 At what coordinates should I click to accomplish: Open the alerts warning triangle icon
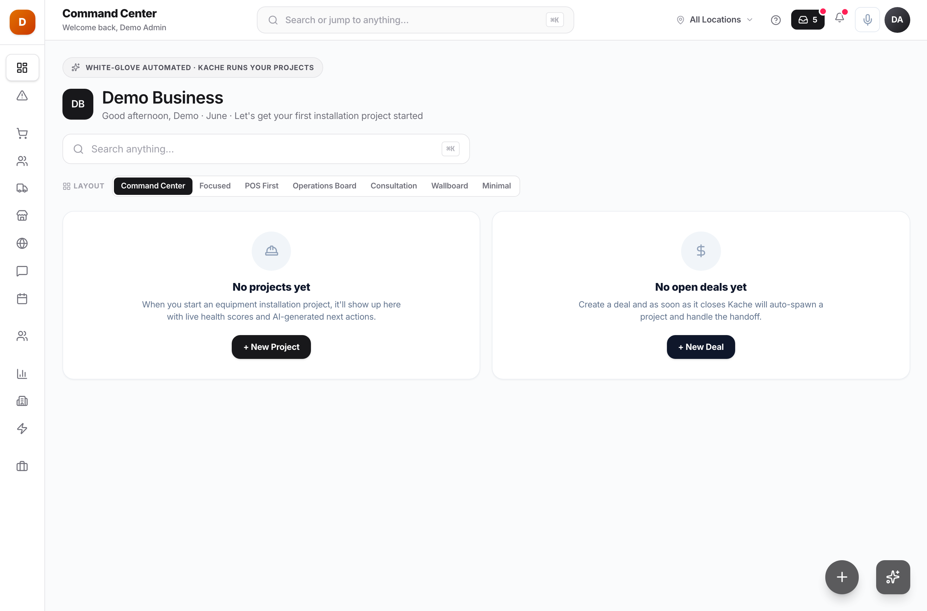(22, 96)
